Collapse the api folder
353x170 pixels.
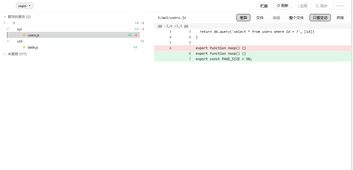8,29
